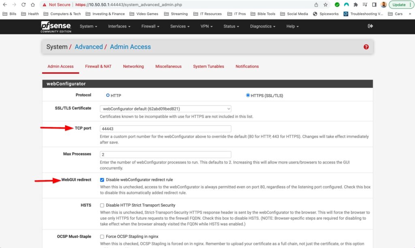
Task: Check Disable HTTP Strict Transport Security
Action: (x=102, y=206)
